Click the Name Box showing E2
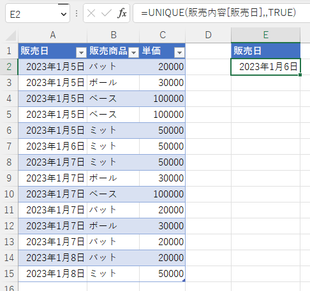Image resolution: width=310 pixels, height=291 pixels. coord(34,14)
